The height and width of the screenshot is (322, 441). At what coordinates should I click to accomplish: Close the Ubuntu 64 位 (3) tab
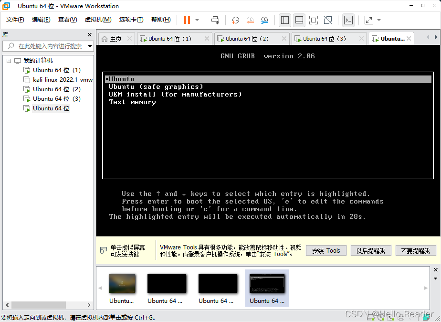point(361,39)
